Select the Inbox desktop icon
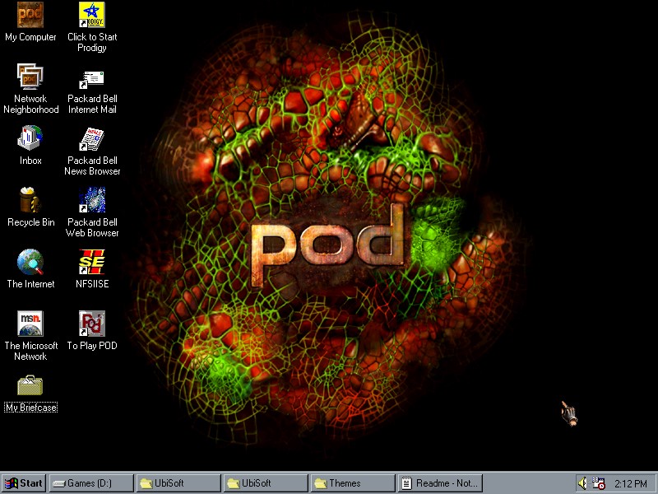This screenshot has width=658, height=494. coord(30,139)
